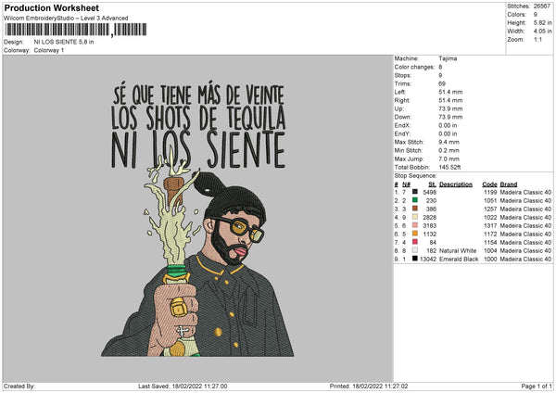Click the Max Stitch value '9.4 mm'

pyautogui.click(x=449, y=142)
